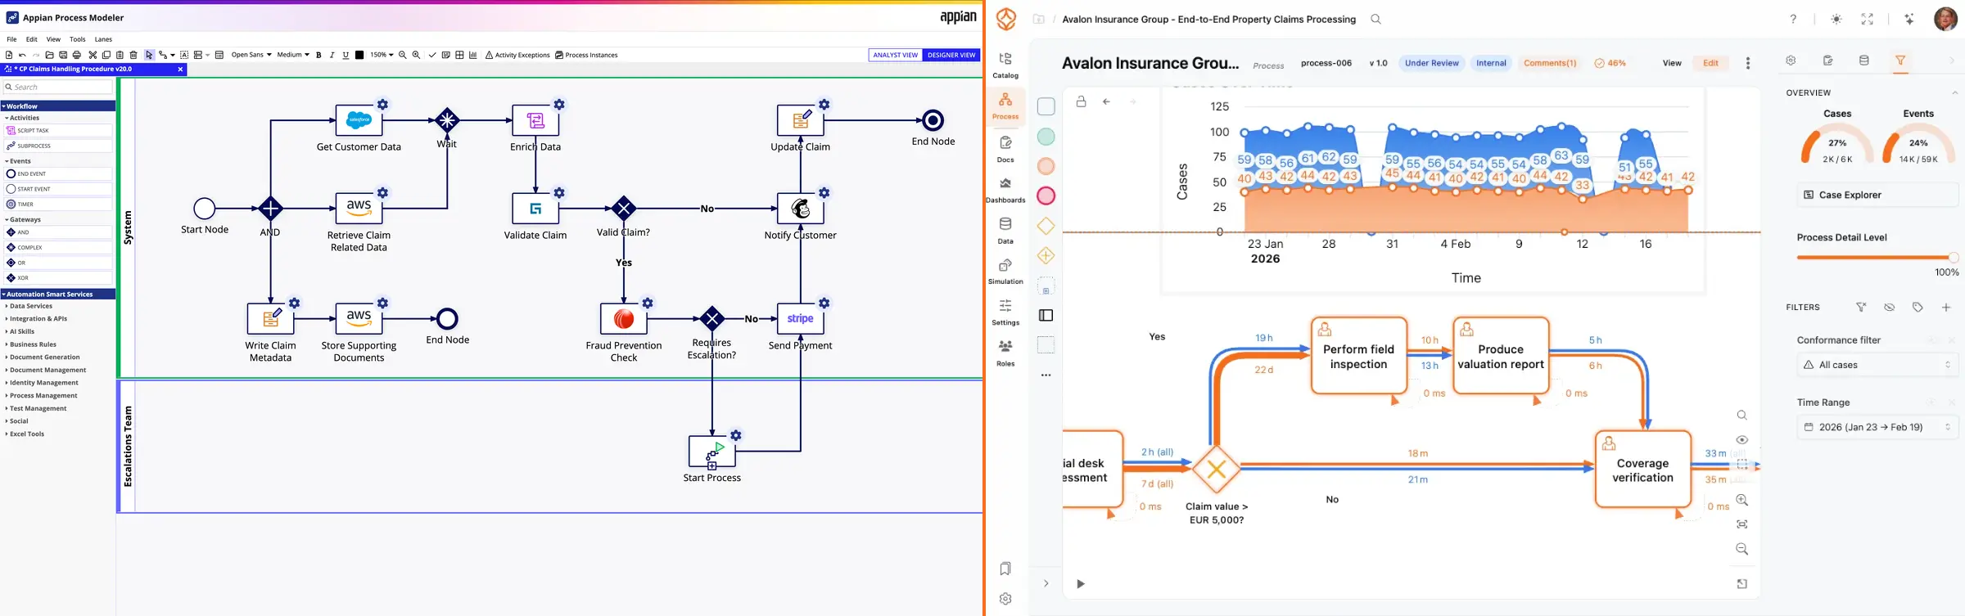Switch to the CP Claims Handling Procedure tab
1965x616 pixels.
tap(94, 70)
